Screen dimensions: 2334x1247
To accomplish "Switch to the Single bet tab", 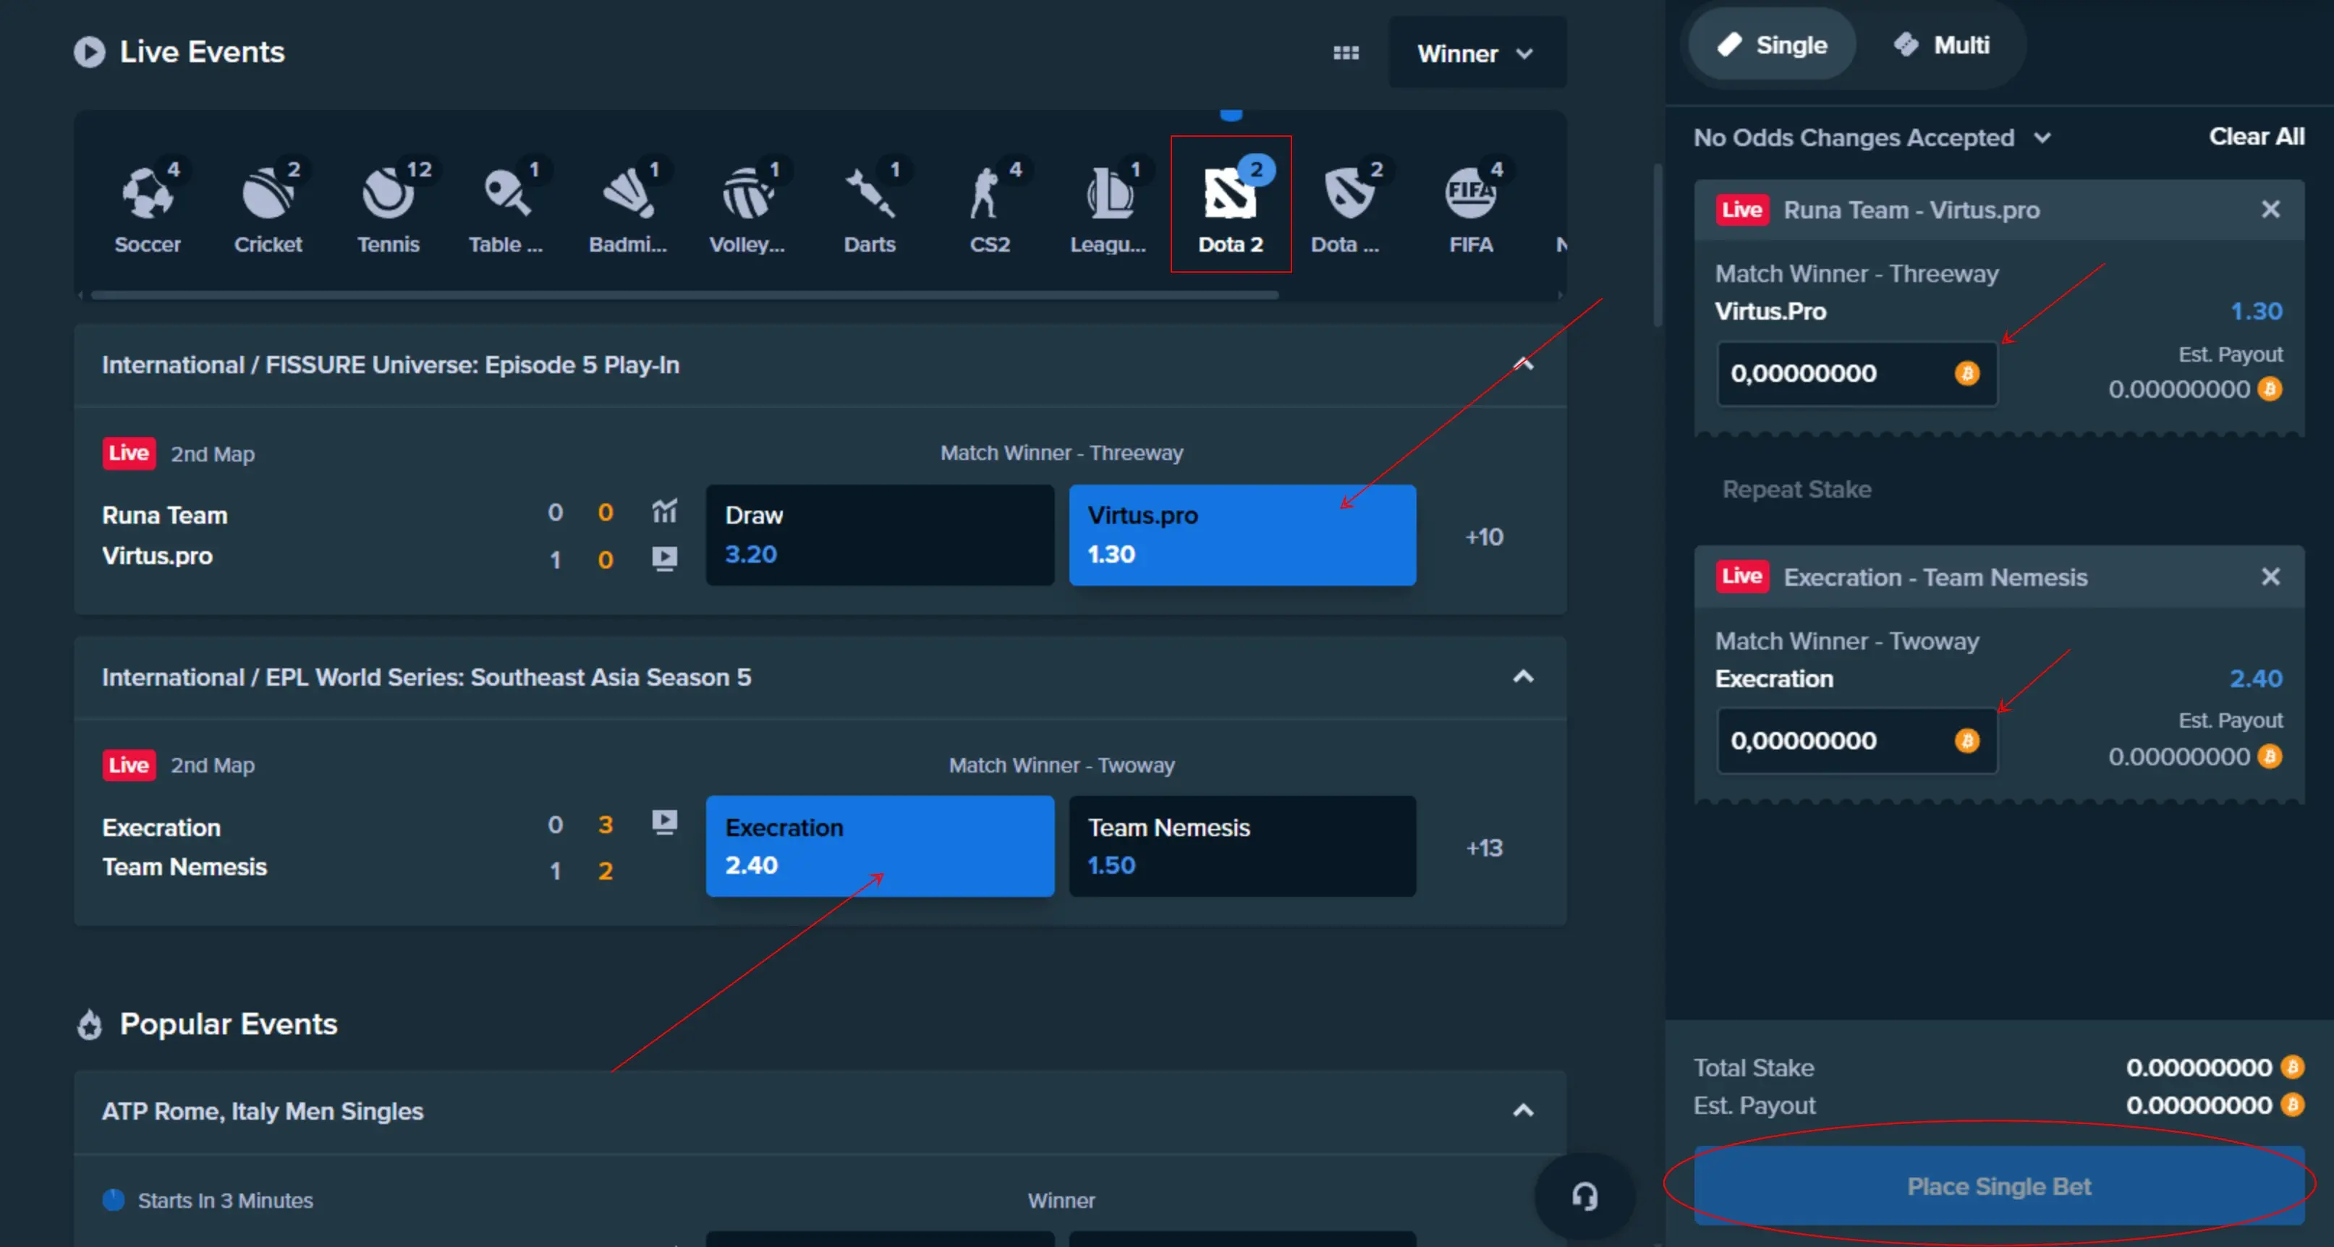I will [1771, 44].
